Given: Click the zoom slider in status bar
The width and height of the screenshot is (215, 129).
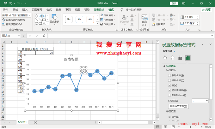Looking at the screenshot, I should click(x=190, y=127).
